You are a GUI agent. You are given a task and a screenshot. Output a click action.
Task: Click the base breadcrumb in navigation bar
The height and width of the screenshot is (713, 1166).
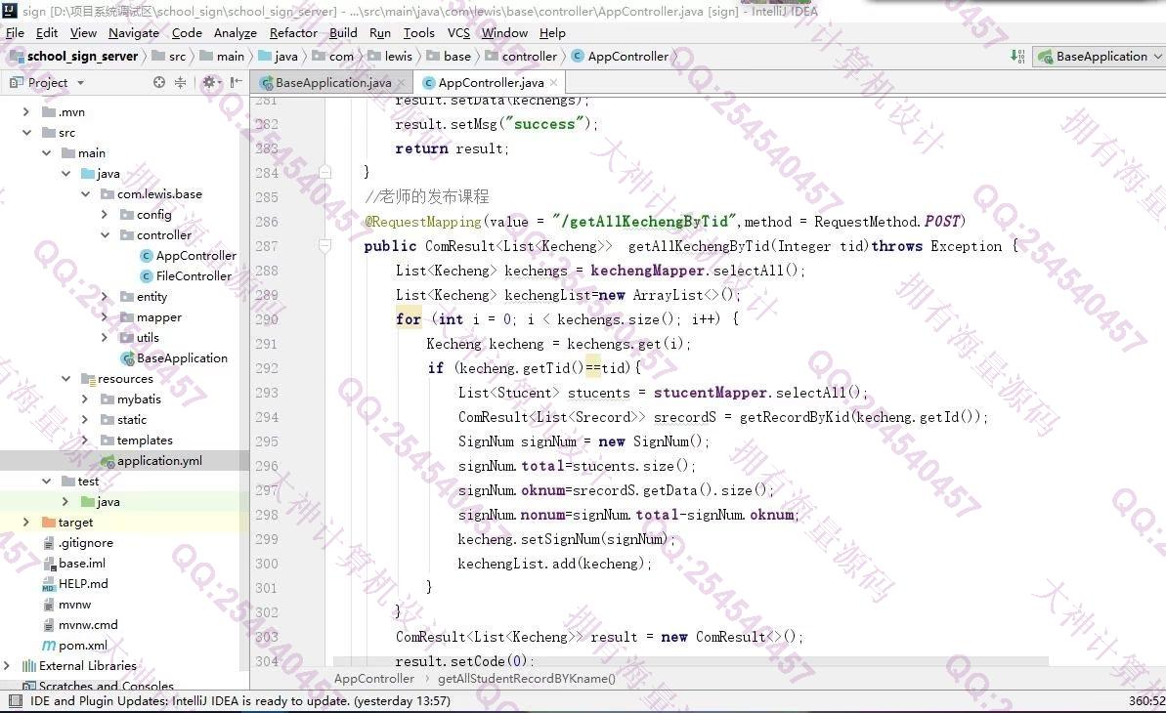pos(450,57)
